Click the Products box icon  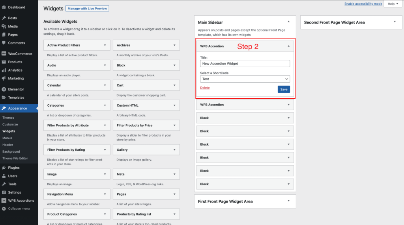[x=4, y=62]
